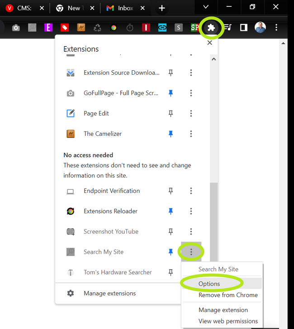Unpin GoFullPage from the toolbar
This screenshot has width=294, height=329.
pos(171,93)
